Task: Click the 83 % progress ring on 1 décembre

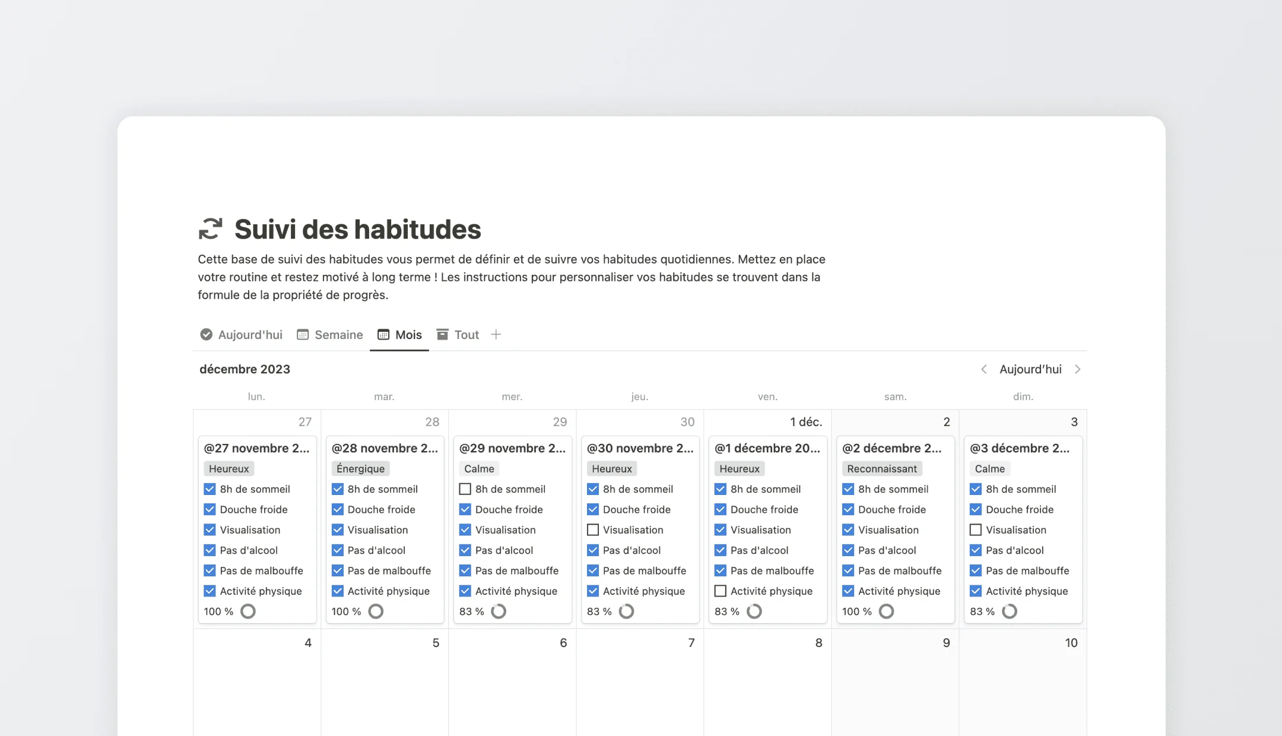Action: click(754, 611)
